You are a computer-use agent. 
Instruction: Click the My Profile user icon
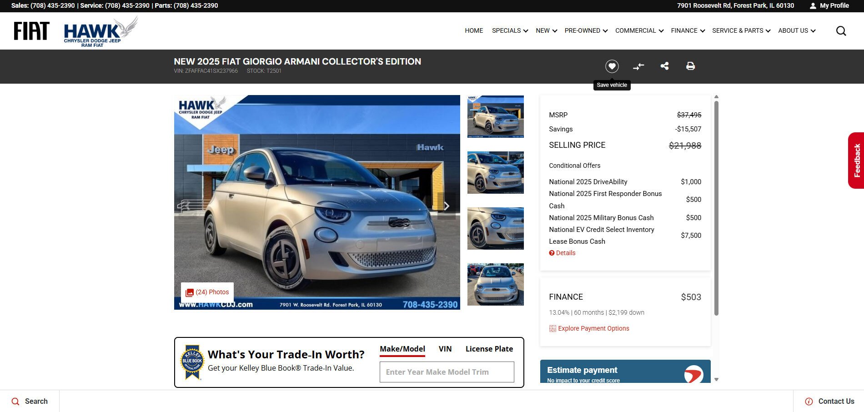[813, 6]
